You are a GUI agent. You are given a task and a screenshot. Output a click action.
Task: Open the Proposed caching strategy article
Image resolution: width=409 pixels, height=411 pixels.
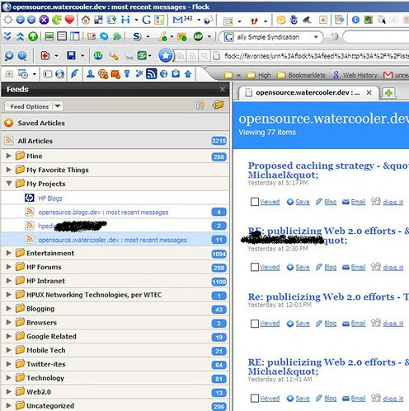[328, 170]
